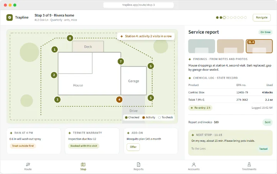Click the Deck area on the map

tap(88, 47)
